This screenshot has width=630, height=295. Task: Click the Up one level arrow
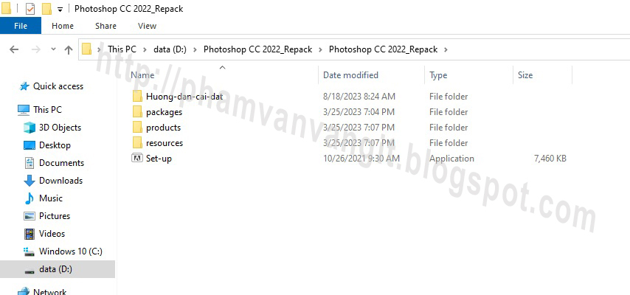pyautogui.click(x=69, y=49)
